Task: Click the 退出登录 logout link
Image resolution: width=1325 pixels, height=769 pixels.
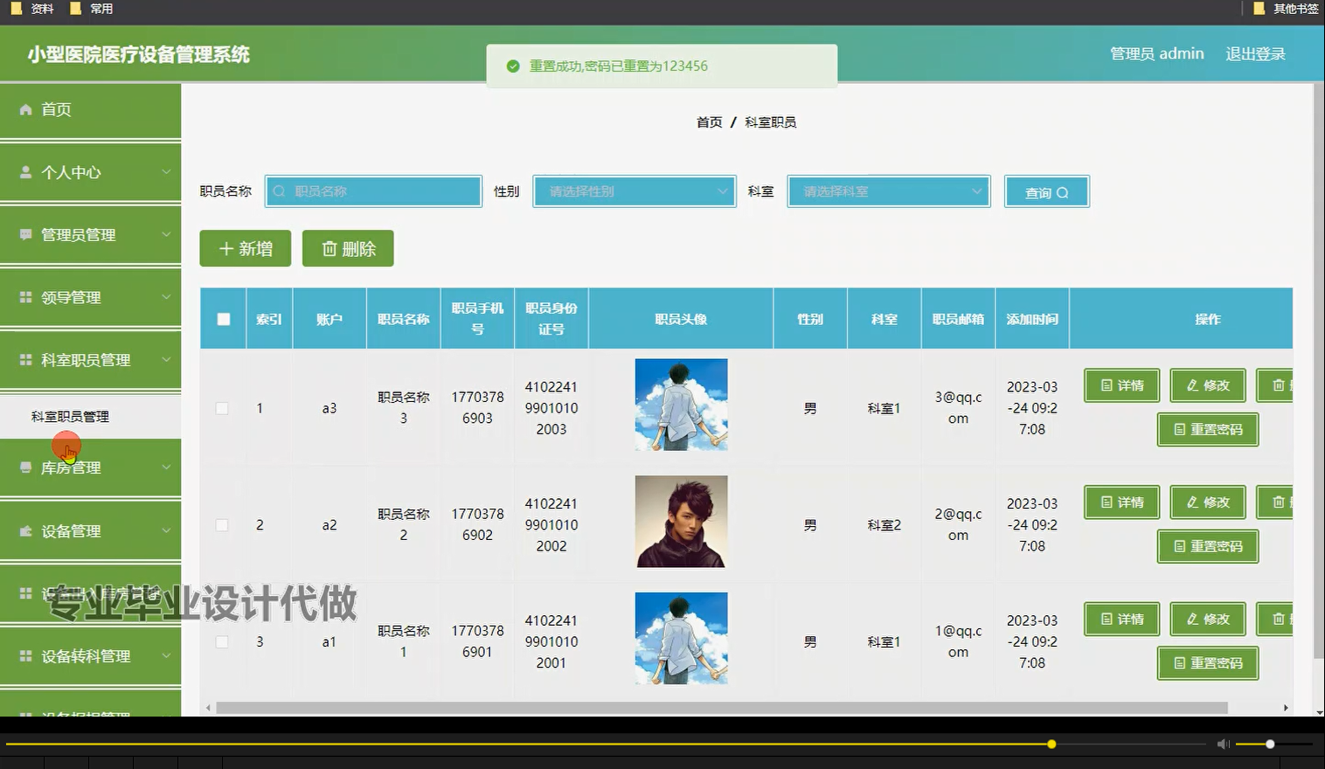Action: pos(1255,53)
